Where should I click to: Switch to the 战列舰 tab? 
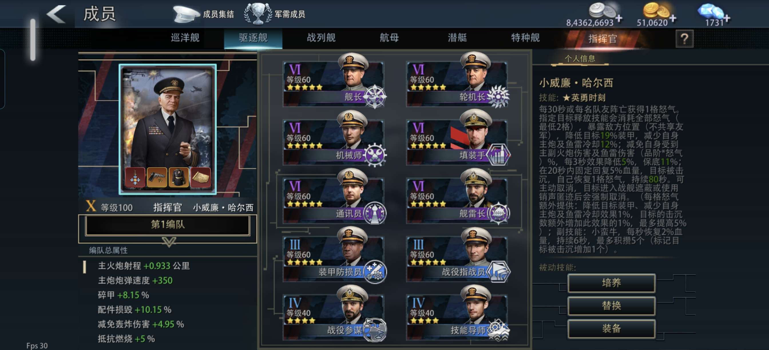coord(321,38)
